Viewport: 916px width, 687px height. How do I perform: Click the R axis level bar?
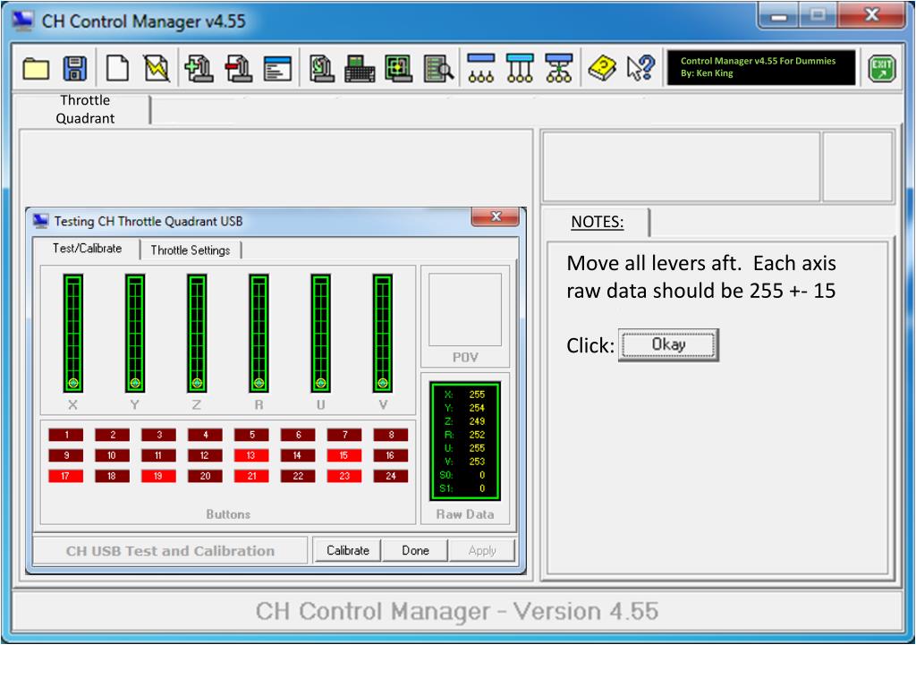click(259, 333)
